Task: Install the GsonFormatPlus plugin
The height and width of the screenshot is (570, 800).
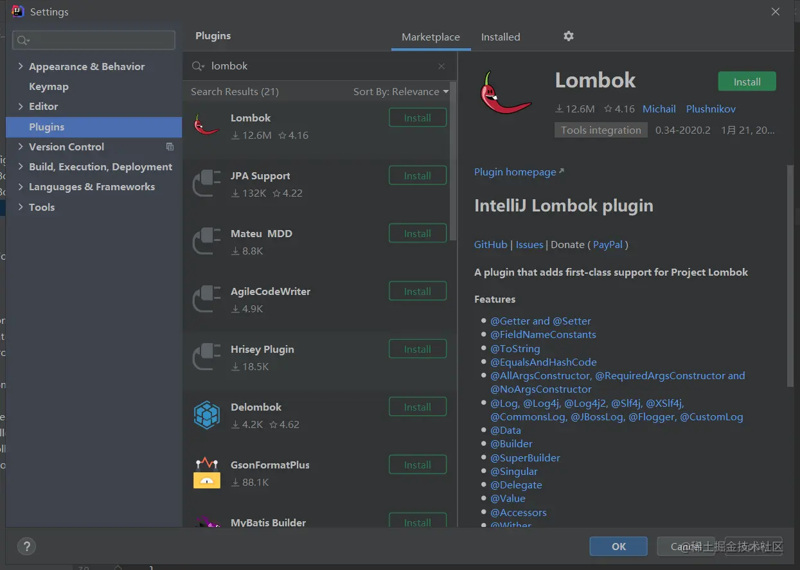Action: click(418, 465)
